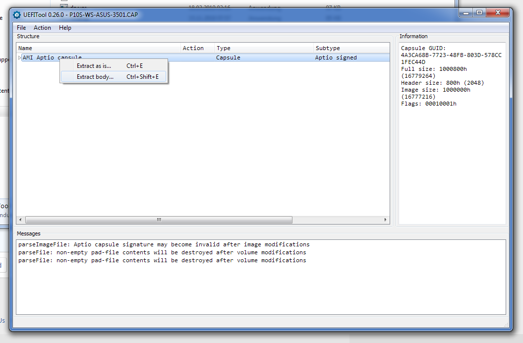Screen dimensions: 523x343
Task: Open the File menu
Action: click(x=21, y=28)
